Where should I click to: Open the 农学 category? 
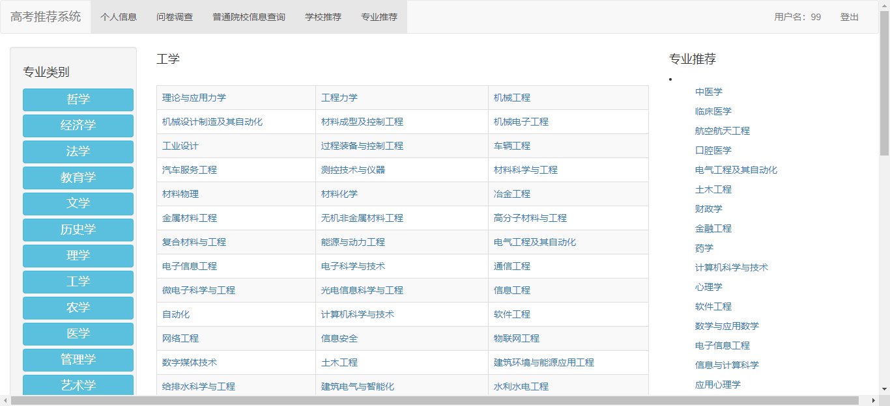tap(78, 308)
